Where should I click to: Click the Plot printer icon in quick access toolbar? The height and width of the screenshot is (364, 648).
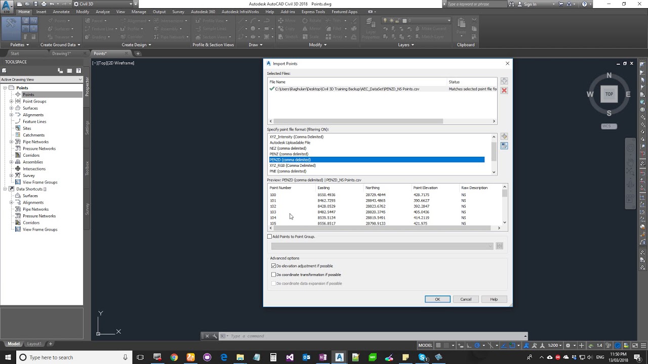tap(45, 4)
